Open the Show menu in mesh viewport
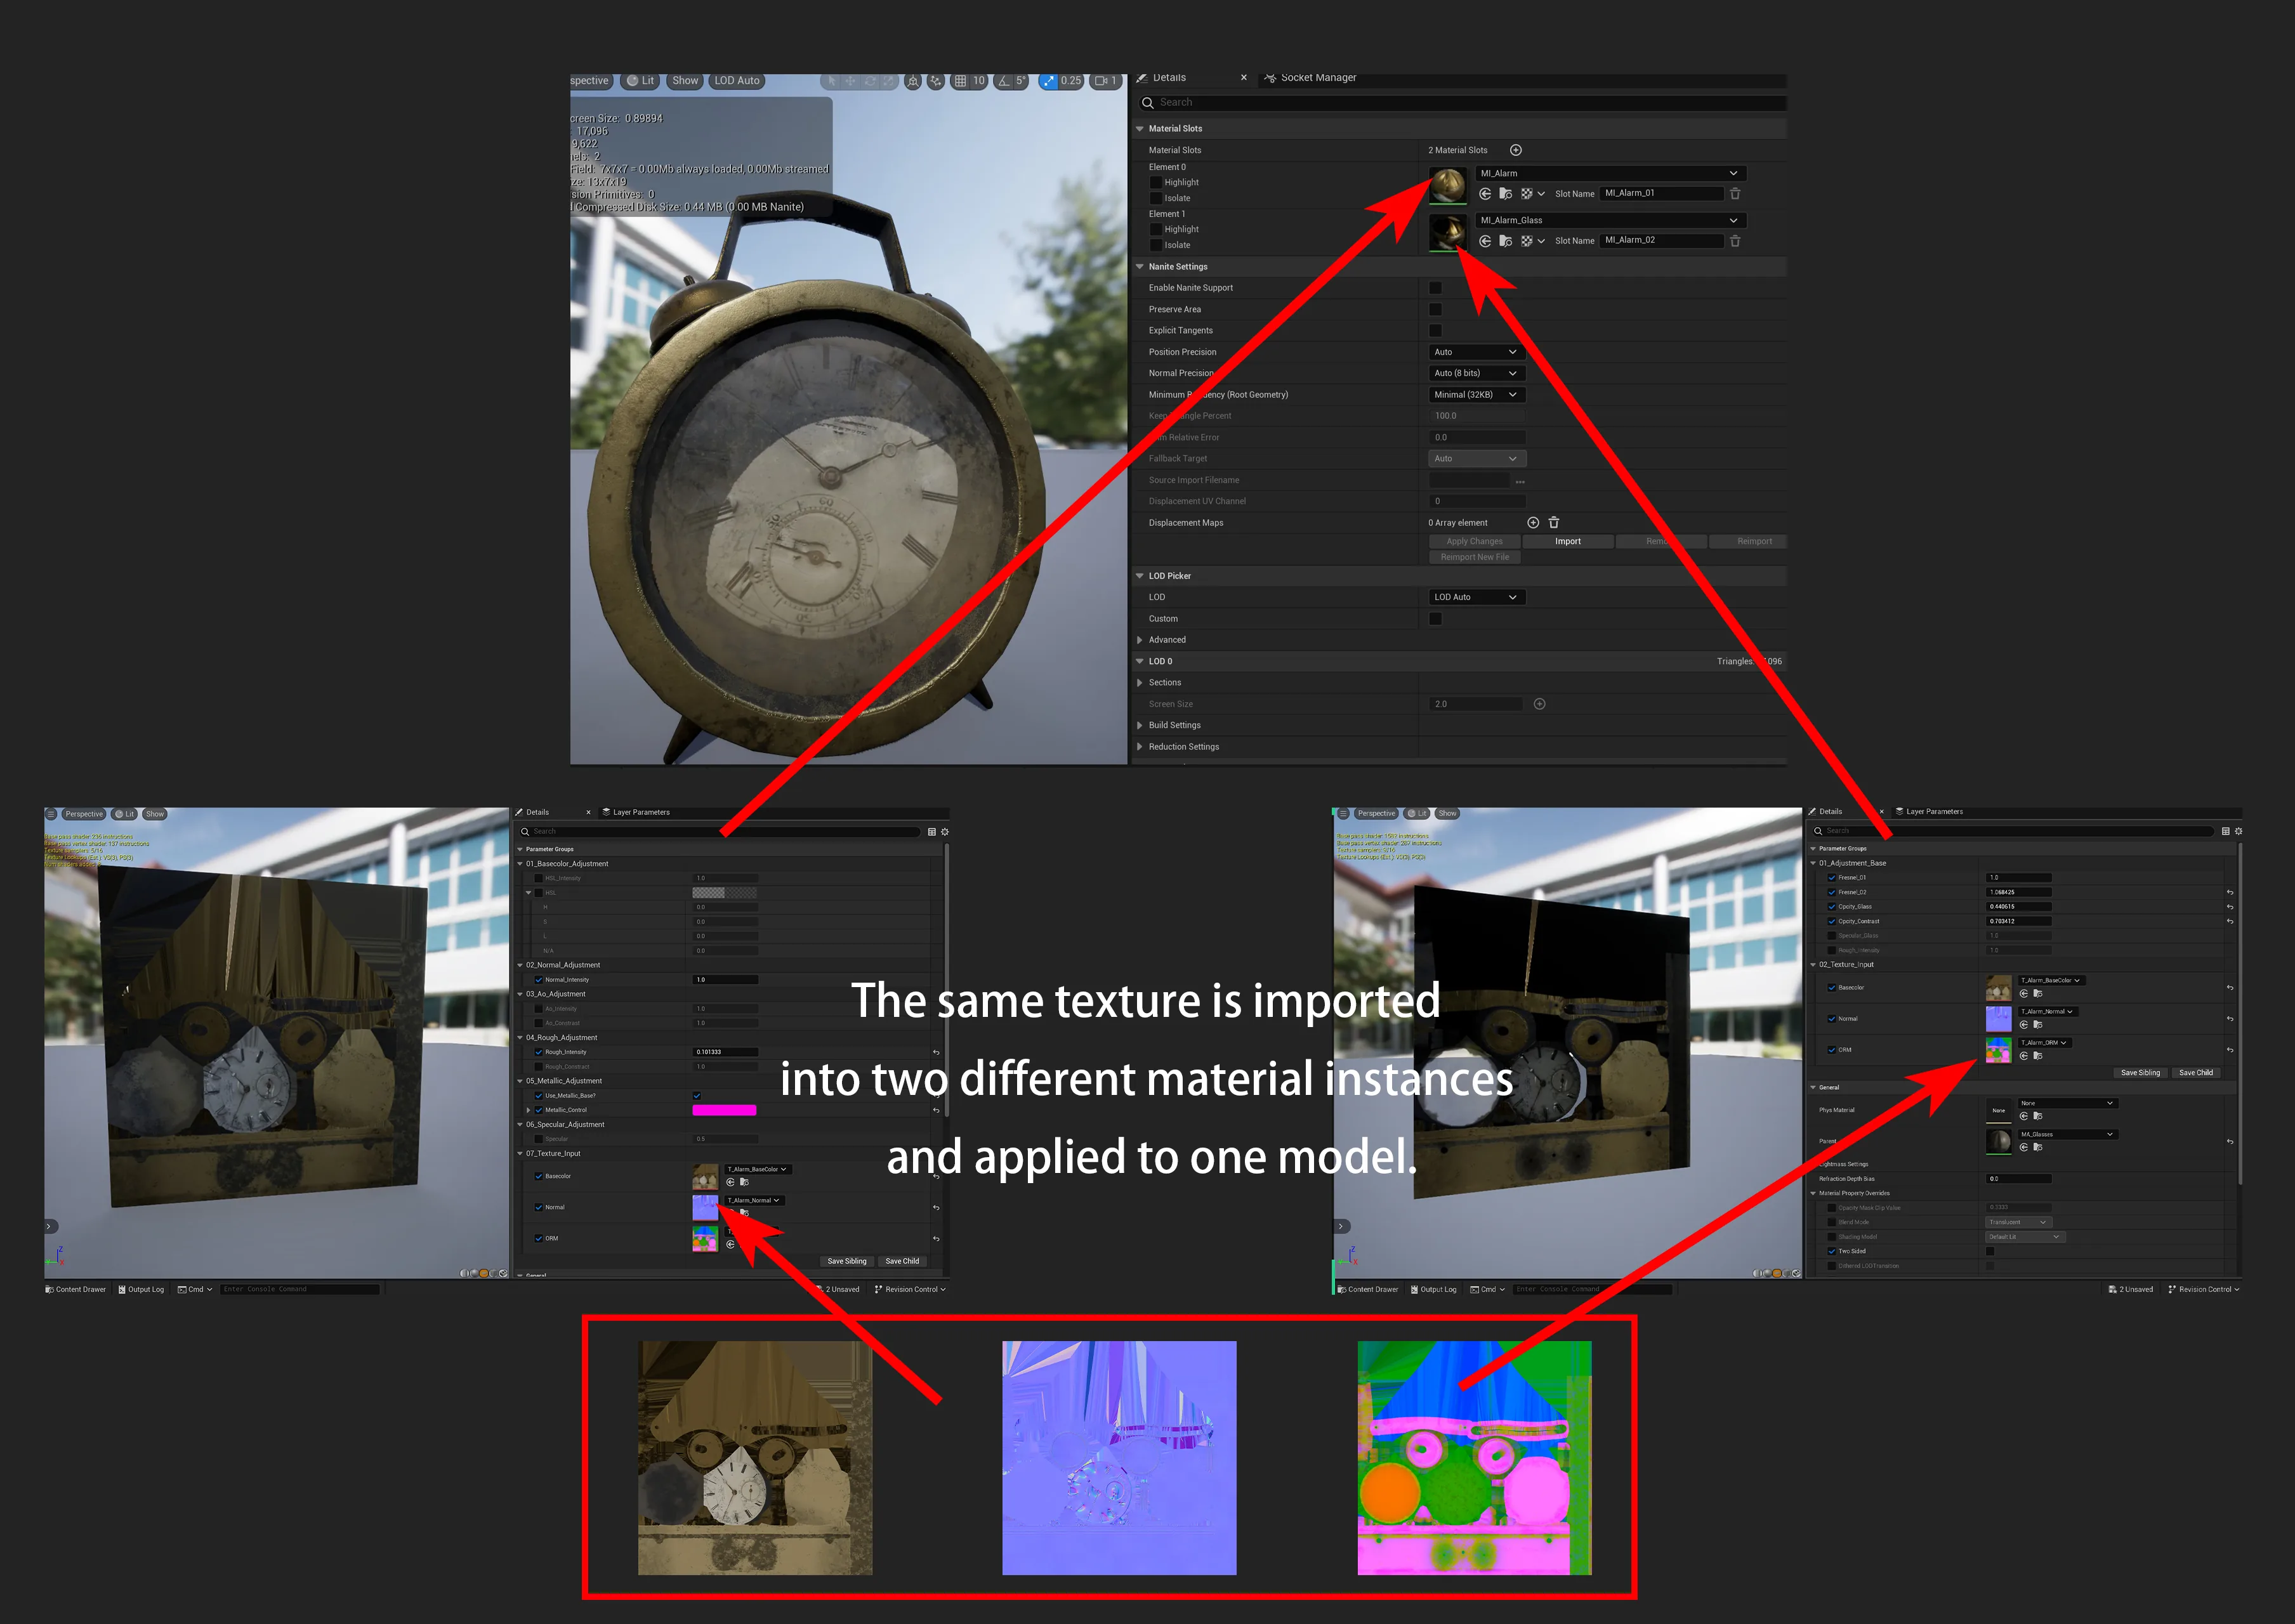The width and height of the screenshot is (2295, 1624). pos(685,81)
